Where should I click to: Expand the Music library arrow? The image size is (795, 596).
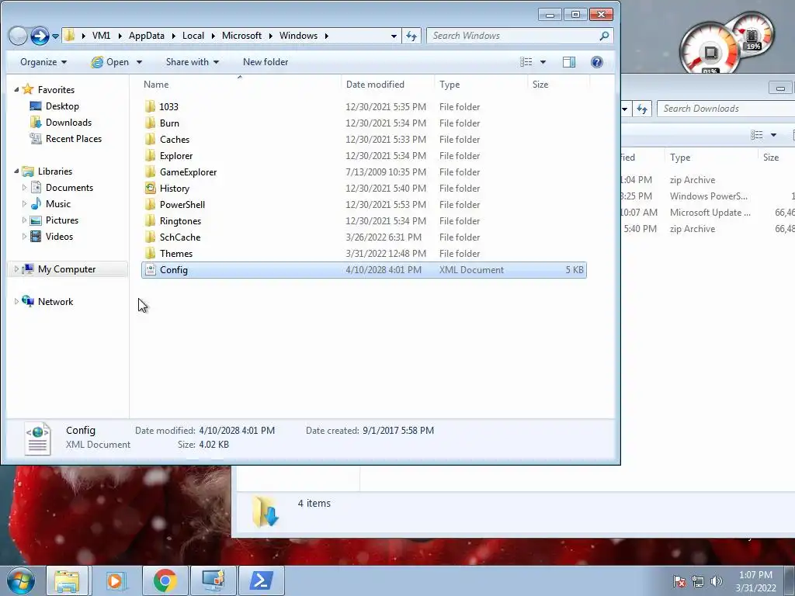[24, 204]
